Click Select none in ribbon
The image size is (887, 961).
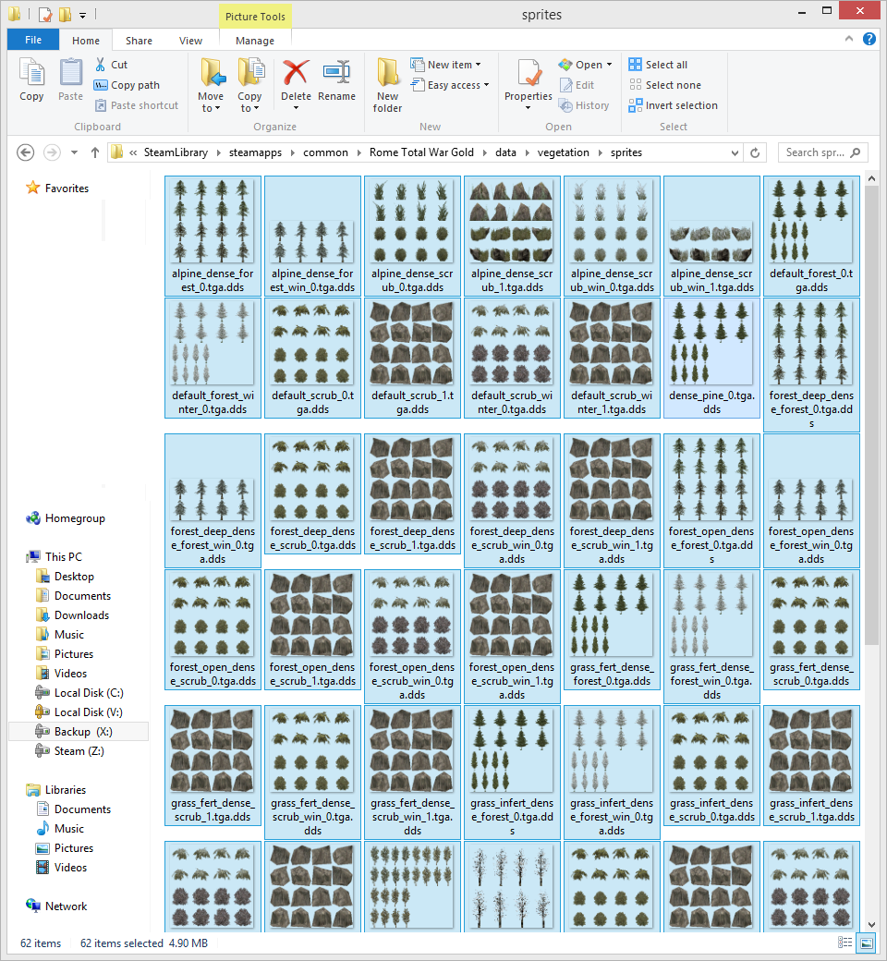tap(665, 85)
